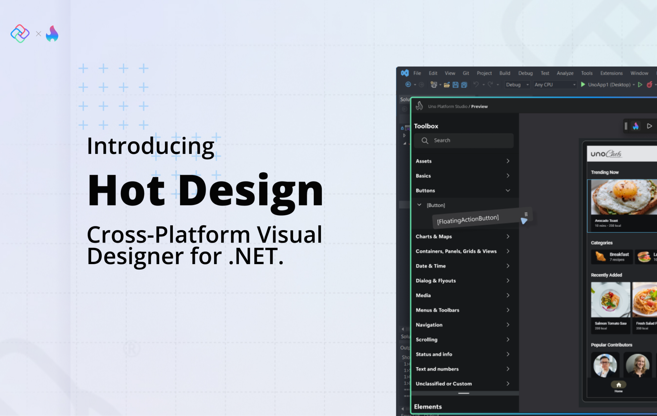Click the Save All icon in the toolbar
This screenshot has height=416, width=657.
(x=464, y=85)
